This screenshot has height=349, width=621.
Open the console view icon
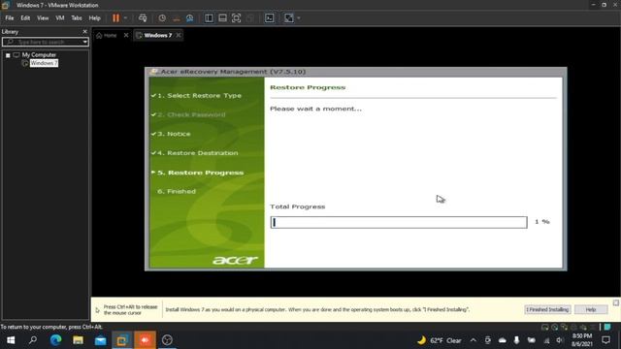click(270, 17)
